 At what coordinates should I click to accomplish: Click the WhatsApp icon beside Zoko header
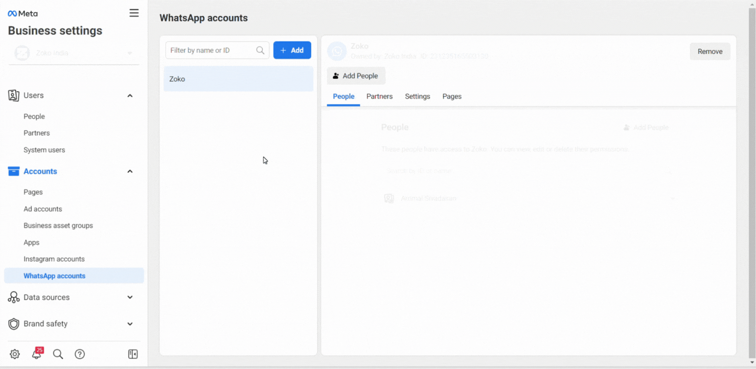[x=337, y=51]
